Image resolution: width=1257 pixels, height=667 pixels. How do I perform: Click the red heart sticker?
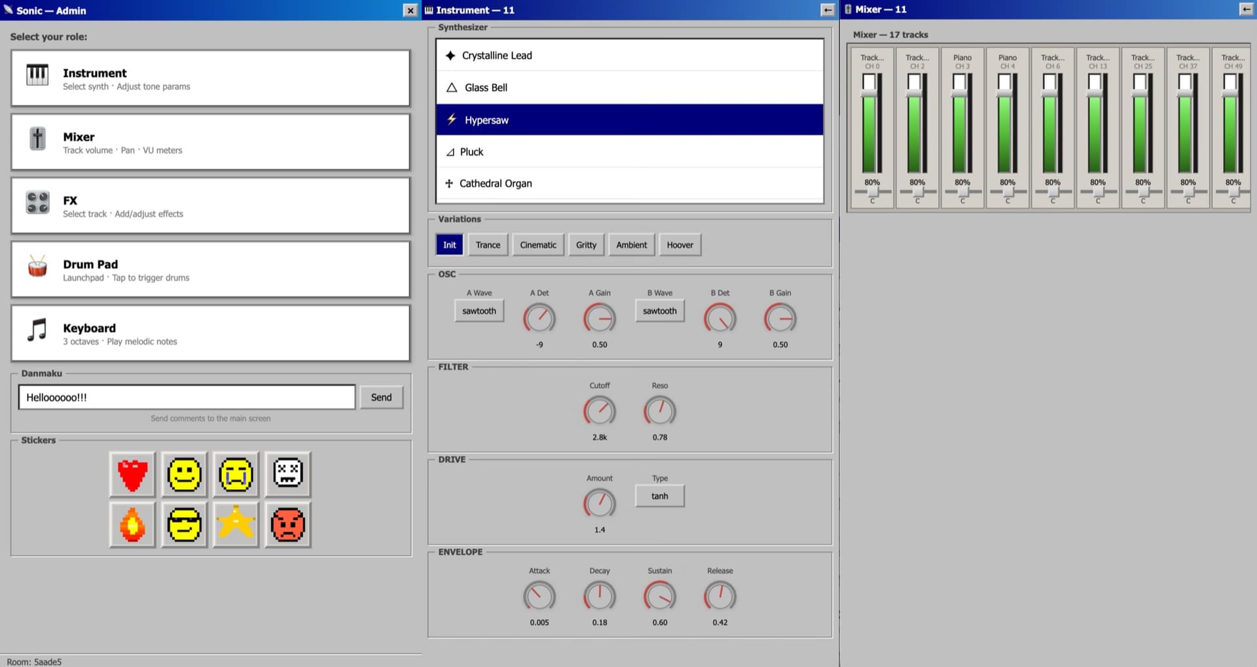coord(132,474)
